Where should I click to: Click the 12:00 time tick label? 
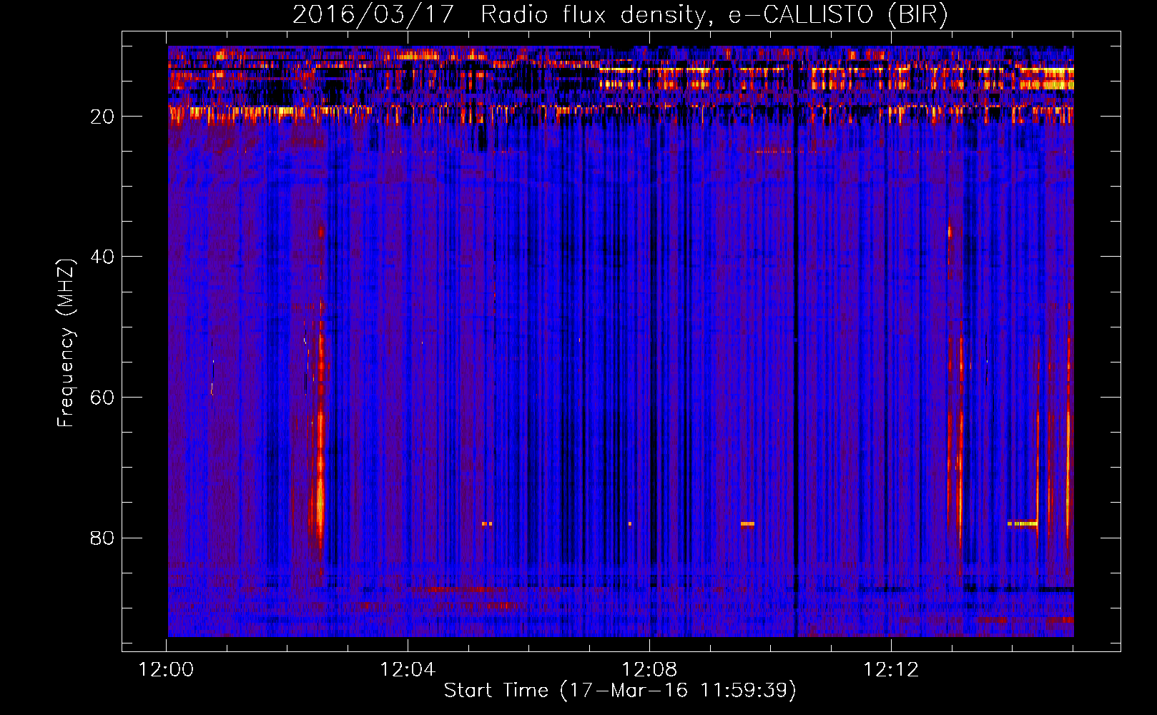pos(166,670)
